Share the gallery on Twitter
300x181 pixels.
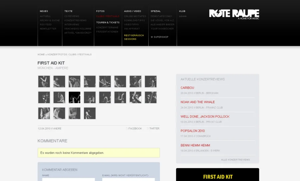coord(154,128)
